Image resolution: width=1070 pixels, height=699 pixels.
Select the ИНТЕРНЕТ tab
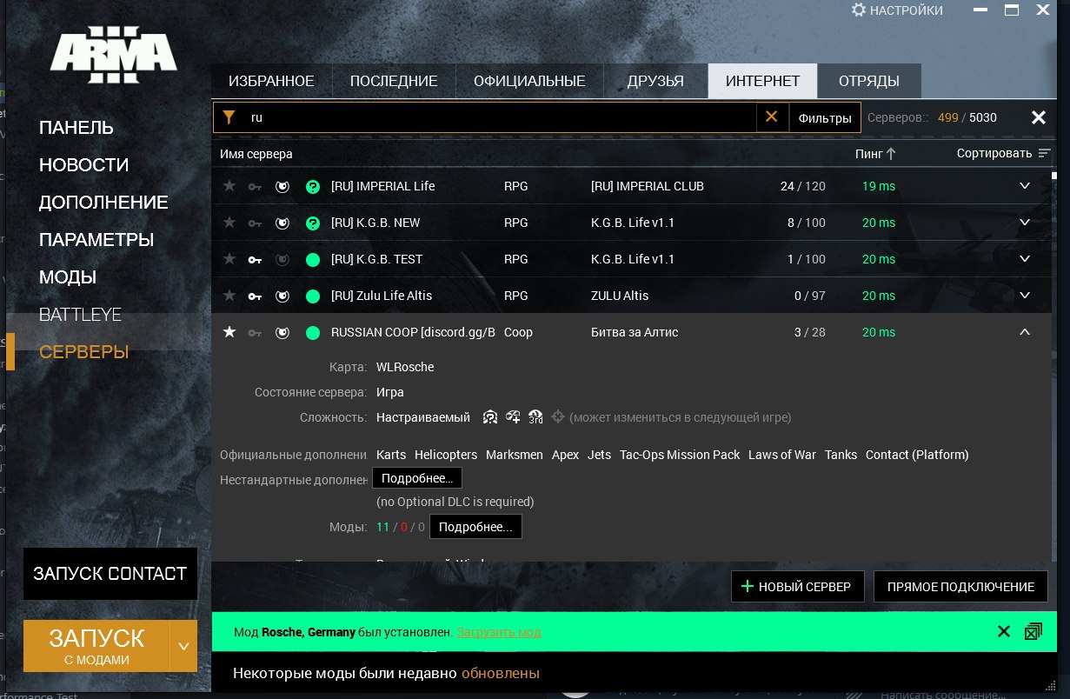(x=763, y=81)
